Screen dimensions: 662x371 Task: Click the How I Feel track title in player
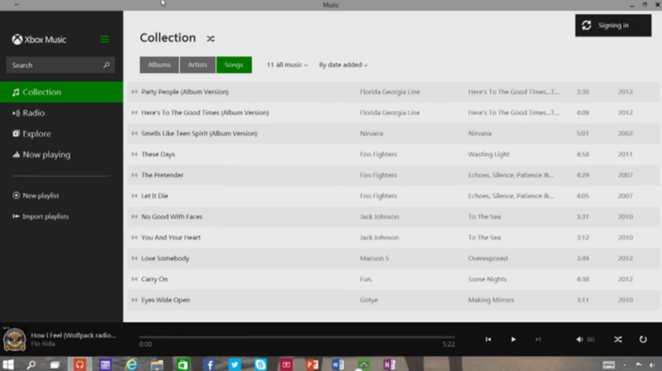coord(73,335)
